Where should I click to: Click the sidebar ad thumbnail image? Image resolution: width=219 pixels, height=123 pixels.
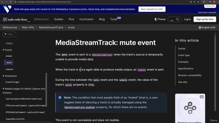coord(190,108)
